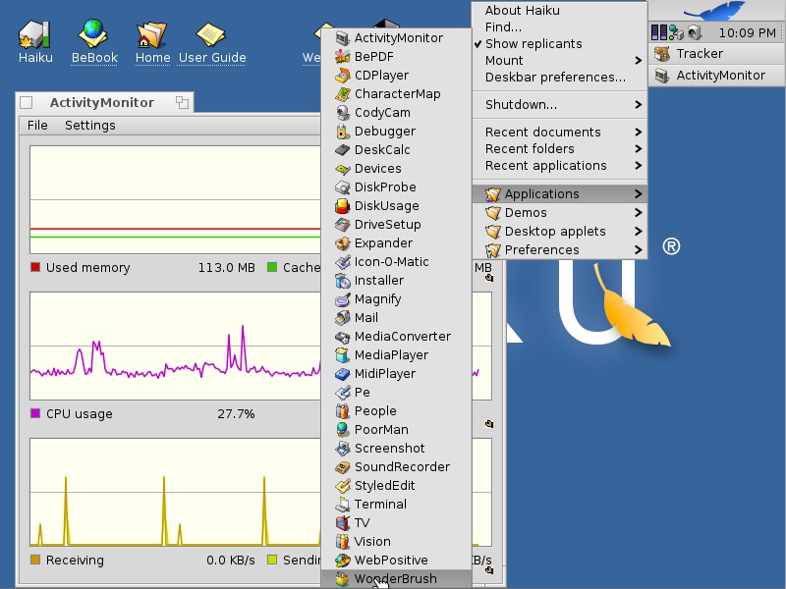Expand the Preferences submenu
The image size is (786, 589).
point(559,250)
